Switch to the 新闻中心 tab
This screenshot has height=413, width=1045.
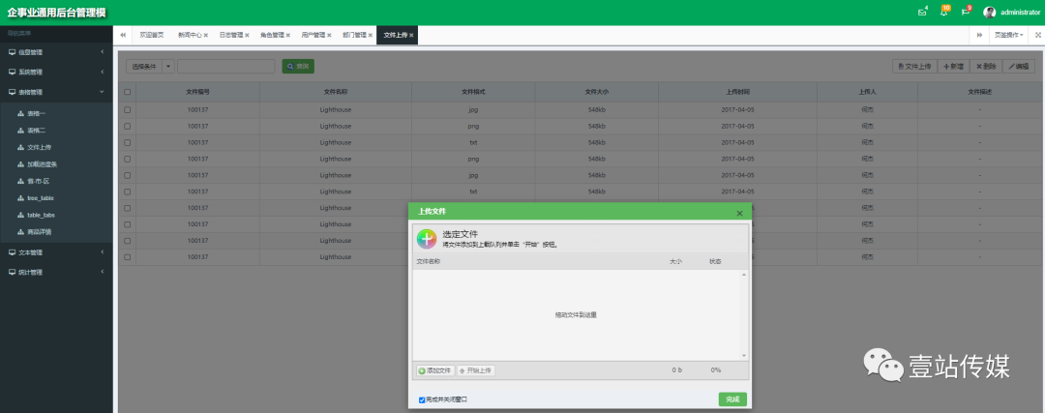pos(190,35)
